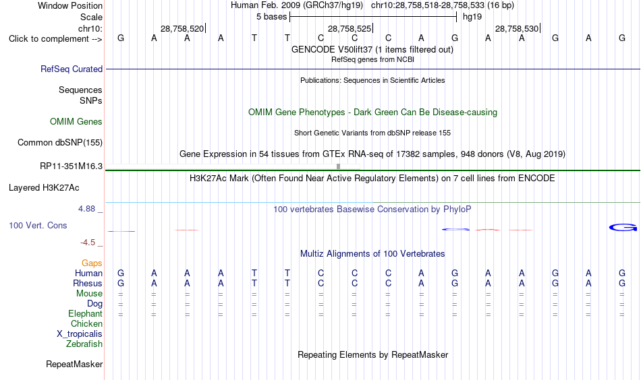Image resolution: width=641 pixels, height=380 pixels.
Task: Click the Dog species row label
Action: (94, 304)
